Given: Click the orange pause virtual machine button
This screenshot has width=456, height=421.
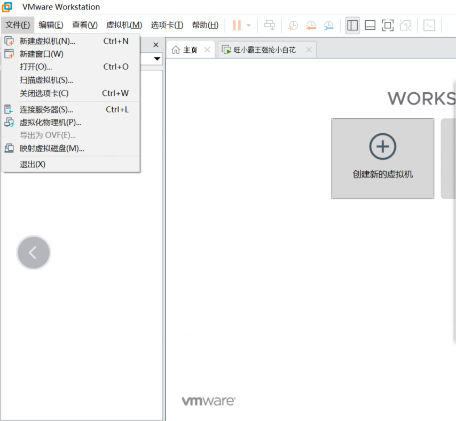Looking at the screenshot, I should point(237,25).
